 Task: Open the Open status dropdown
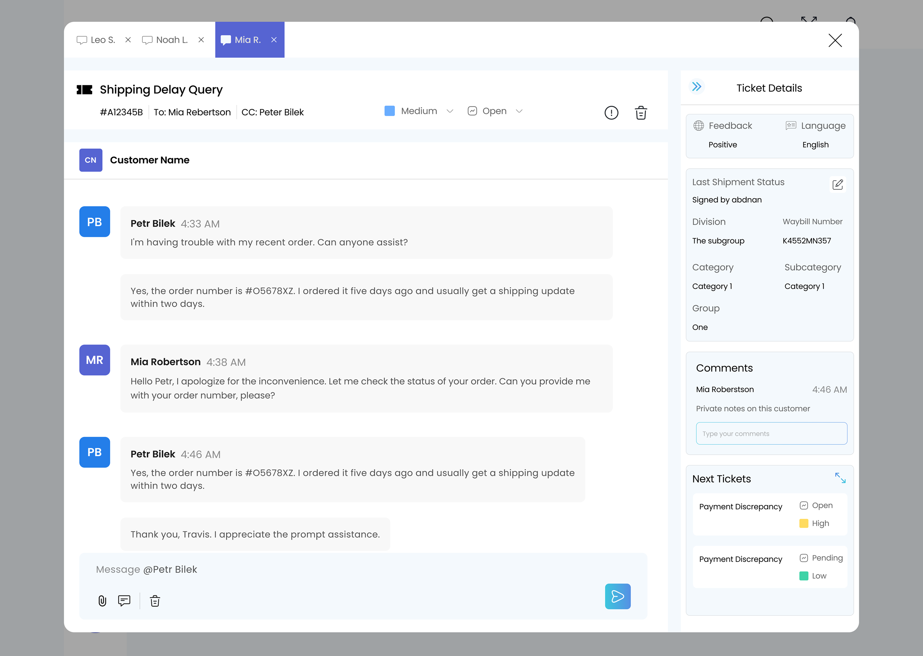click(x=520, y=111)
